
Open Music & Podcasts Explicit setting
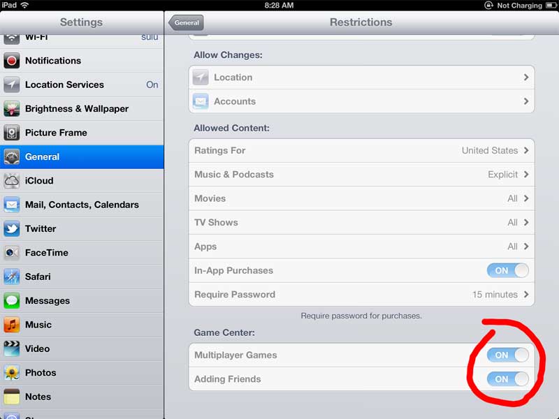tap(361, 175)
